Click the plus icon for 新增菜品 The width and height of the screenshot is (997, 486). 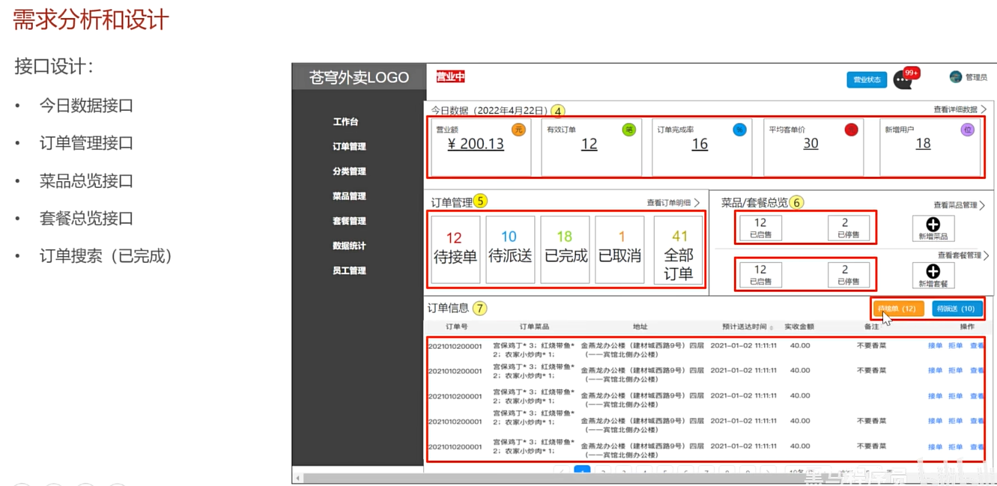click(933, 224)
